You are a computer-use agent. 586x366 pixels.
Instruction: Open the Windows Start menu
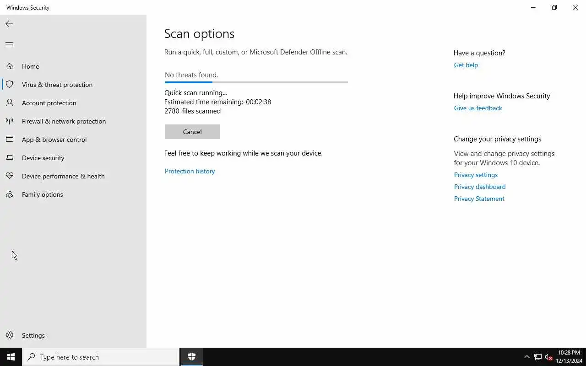(x=11, y=357)
